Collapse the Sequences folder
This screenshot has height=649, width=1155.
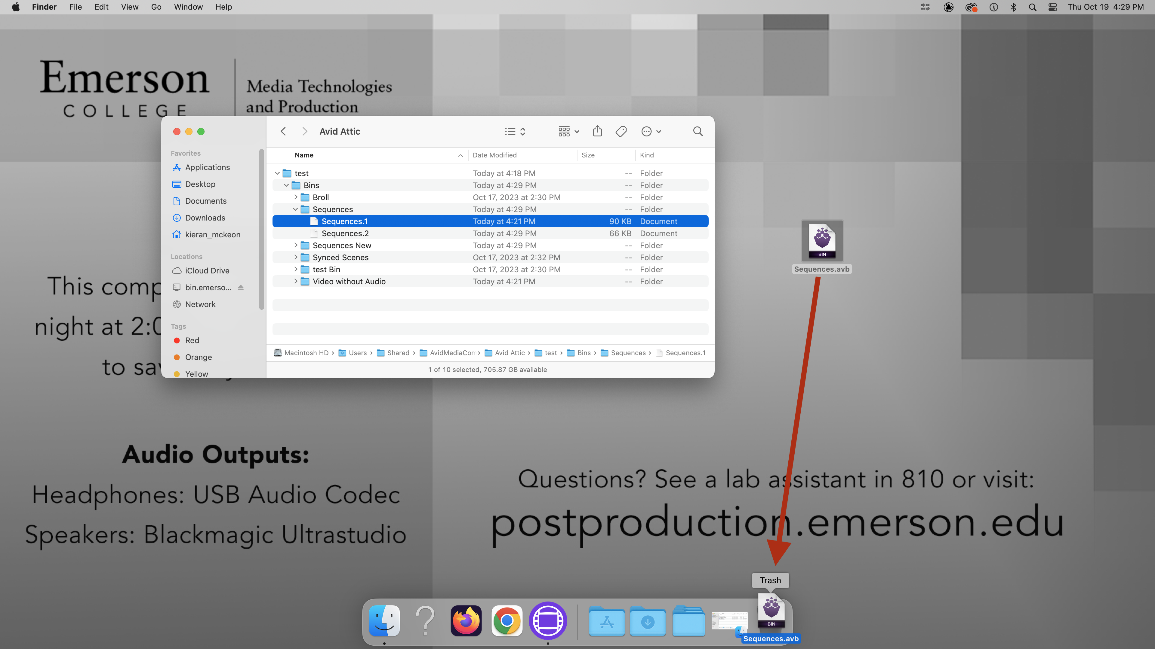[x=295, y=209]
